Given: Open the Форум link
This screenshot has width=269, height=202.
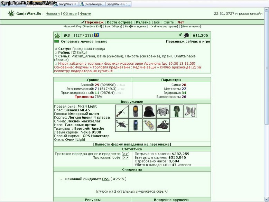Looking at the screenshot, I should point(85,13).
